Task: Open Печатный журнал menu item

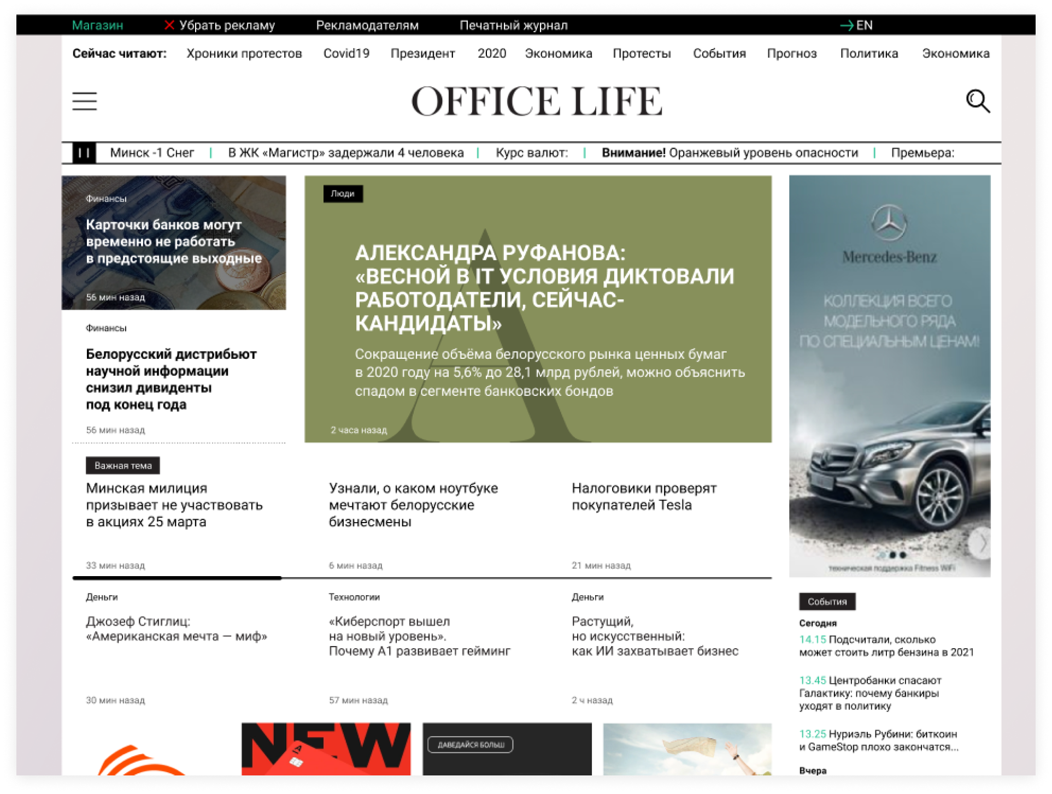Action: (513, 25)
